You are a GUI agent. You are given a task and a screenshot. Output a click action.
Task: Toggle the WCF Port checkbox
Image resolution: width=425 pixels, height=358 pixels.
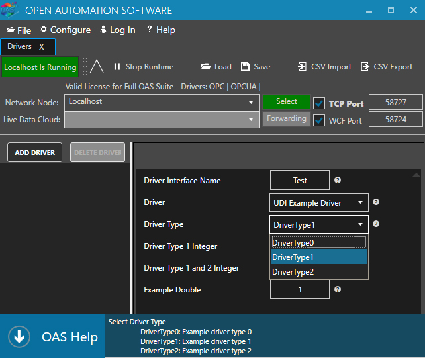(319, 120)
